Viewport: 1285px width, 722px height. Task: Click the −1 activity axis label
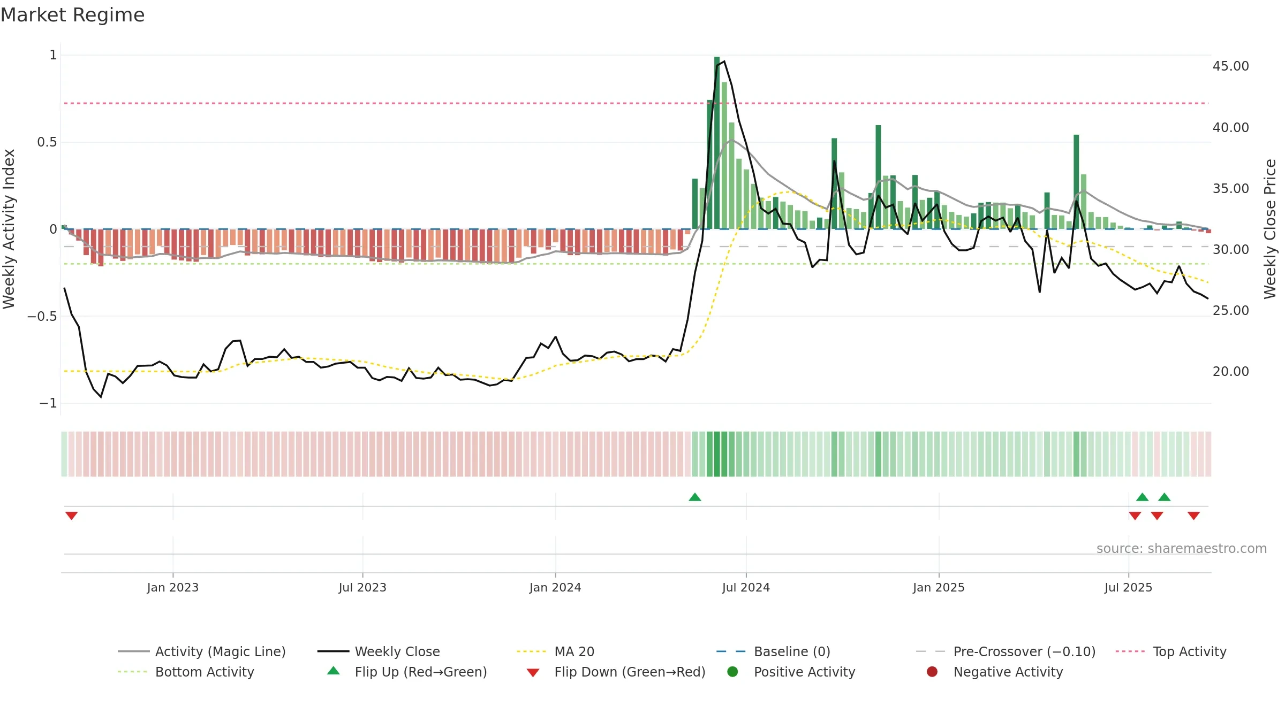(48, 403)
